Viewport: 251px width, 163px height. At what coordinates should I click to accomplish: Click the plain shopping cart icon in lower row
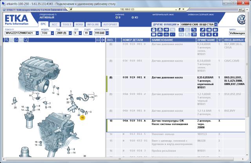194,34
